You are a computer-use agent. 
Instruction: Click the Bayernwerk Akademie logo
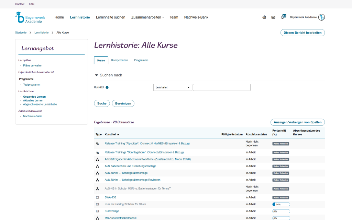click(30, 17)
